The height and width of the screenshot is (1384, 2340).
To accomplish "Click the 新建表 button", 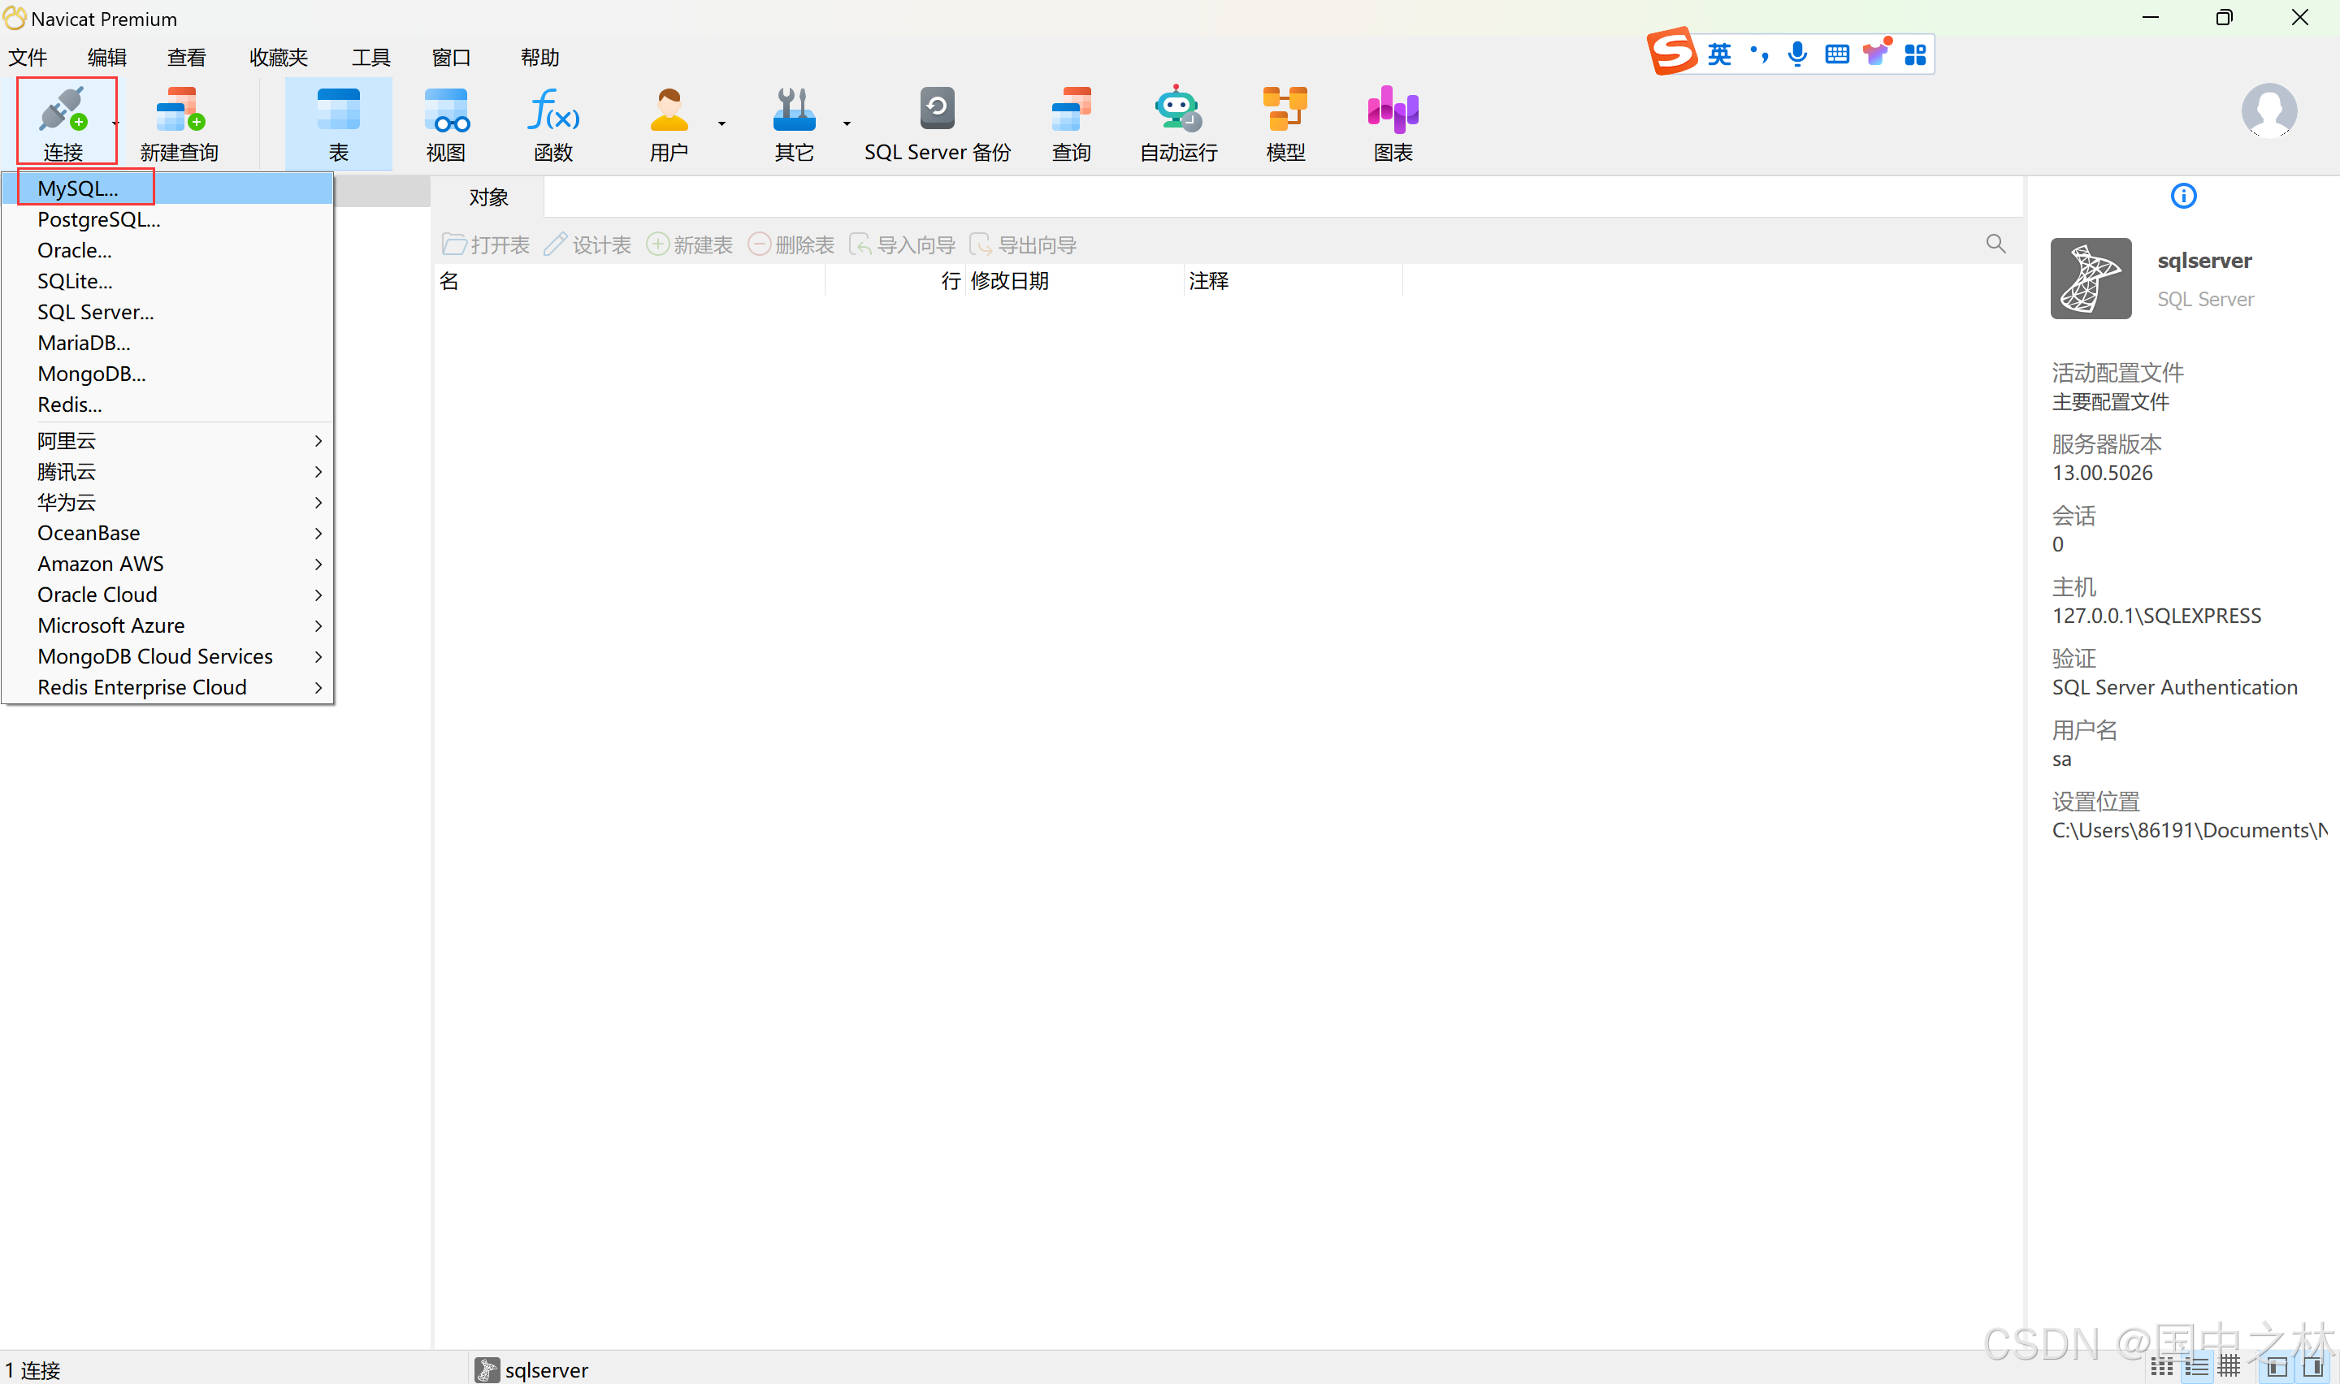I will pos(689,244).
